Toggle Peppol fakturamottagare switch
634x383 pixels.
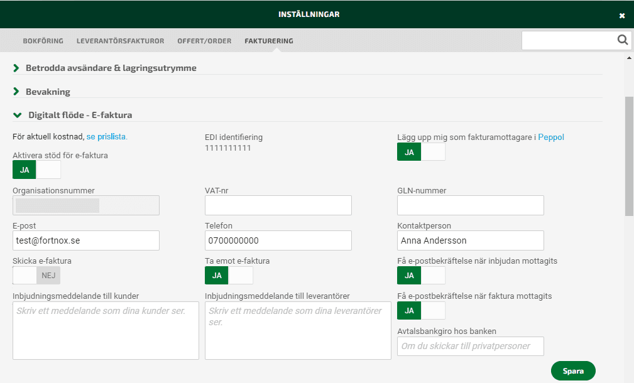tap(422, 152)
